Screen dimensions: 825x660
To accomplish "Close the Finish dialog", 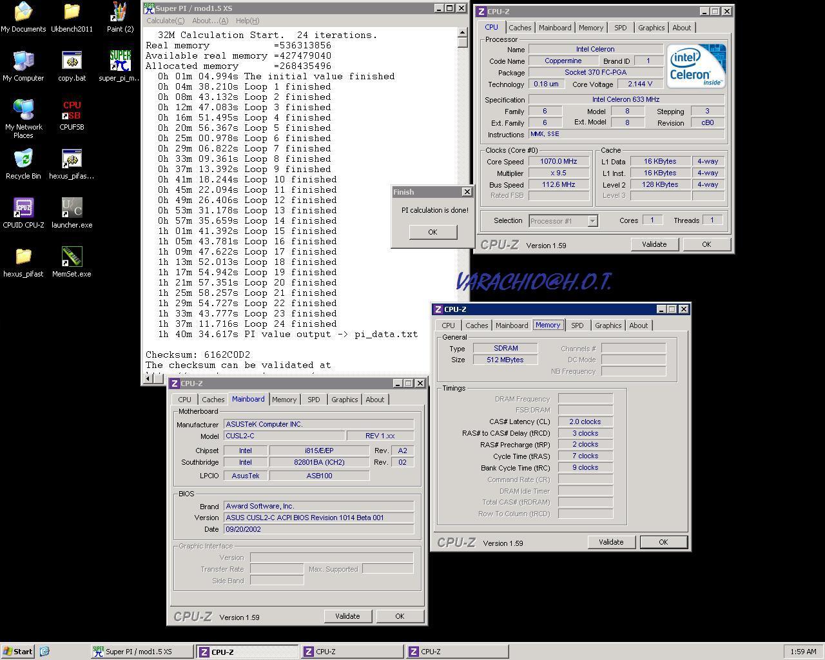I will pyautogui.click(x=467, y=191).
